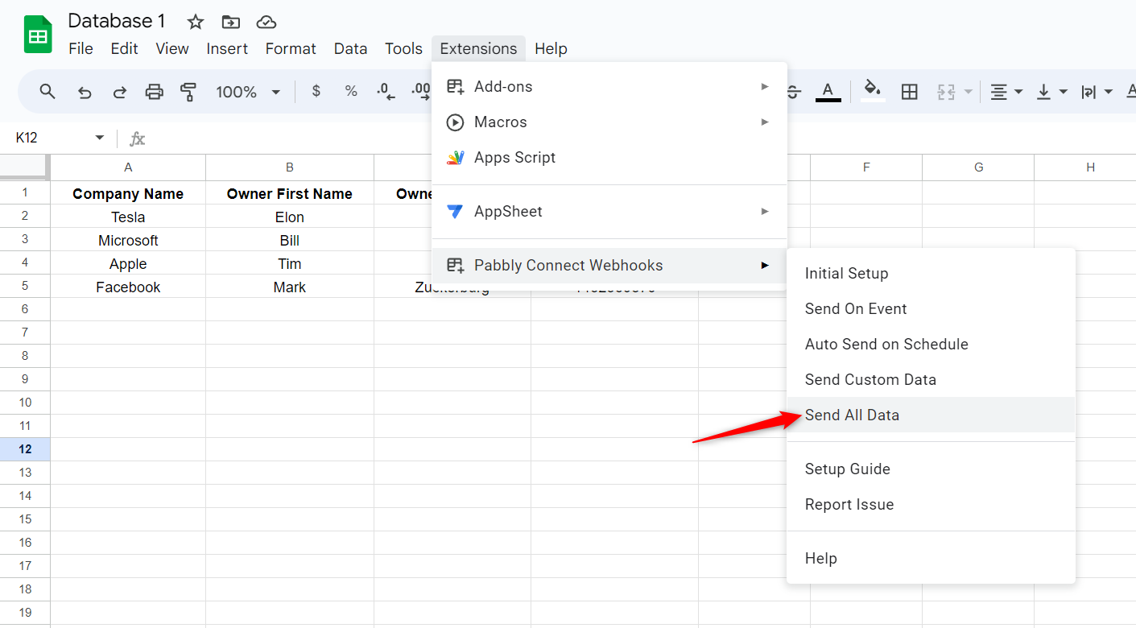The width and height of the screenshot is (1136, 628).
Task: Click the move to folder icon
Action: 231,22
